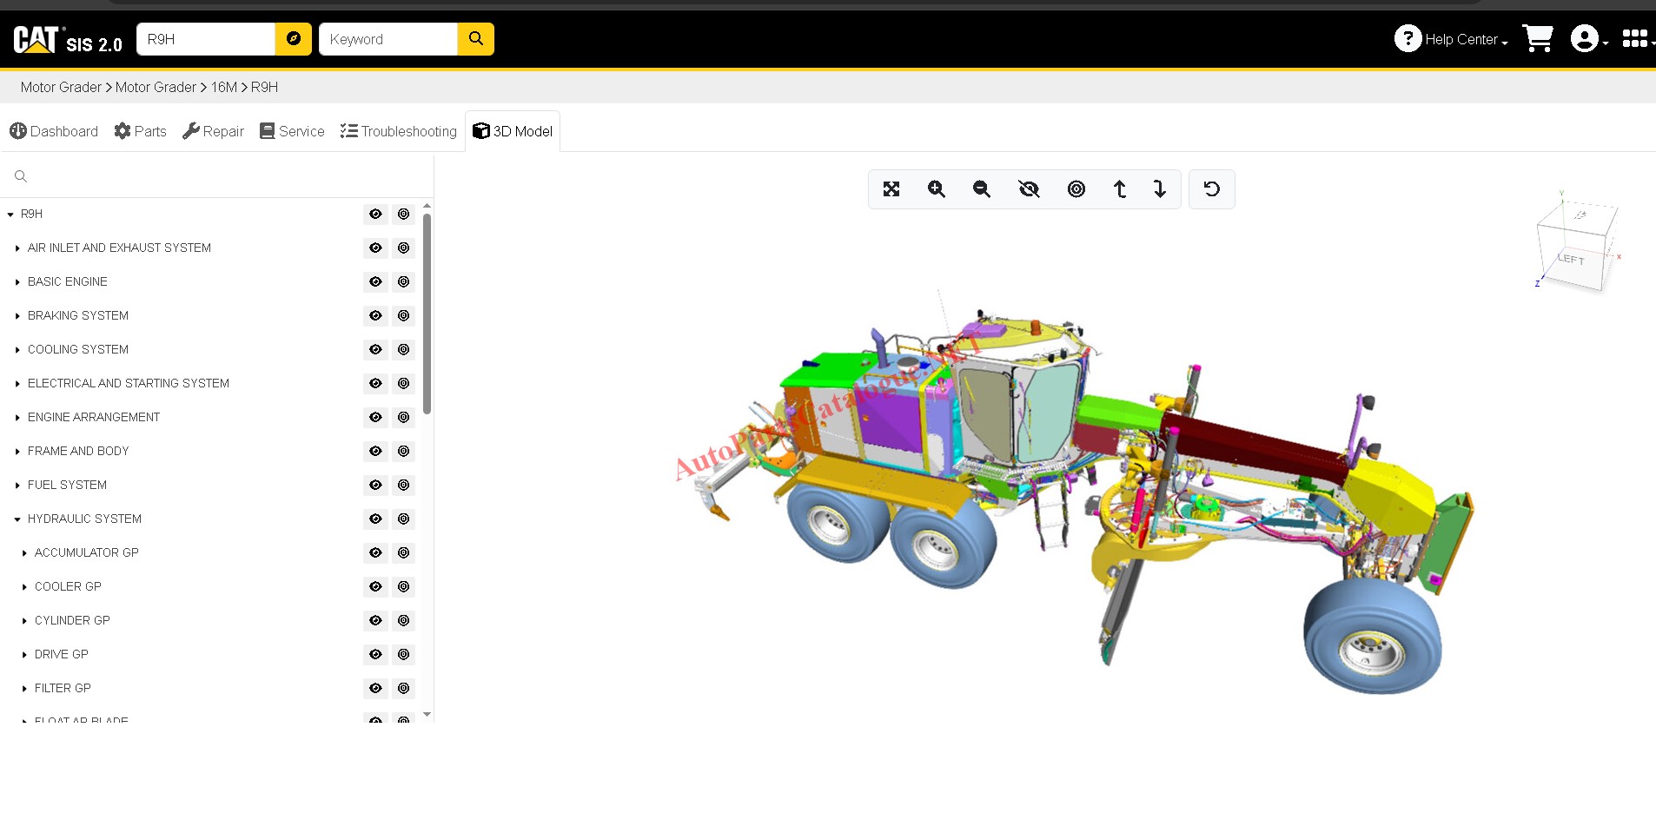The height and width of the screenshot is (813, 1656).
Task: Switch to the Parts tab
Action: [x=141, y=131]
